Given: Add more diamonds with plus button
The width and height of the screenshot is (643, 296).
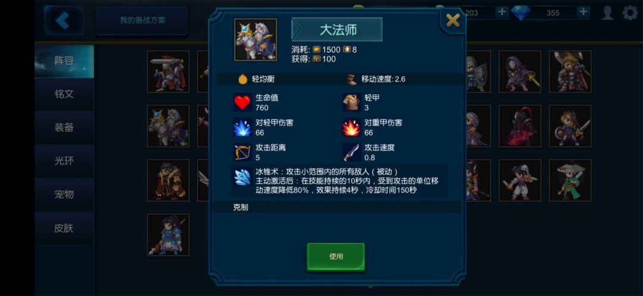Looking at the screenshot, I should click(x=583, y=12).
